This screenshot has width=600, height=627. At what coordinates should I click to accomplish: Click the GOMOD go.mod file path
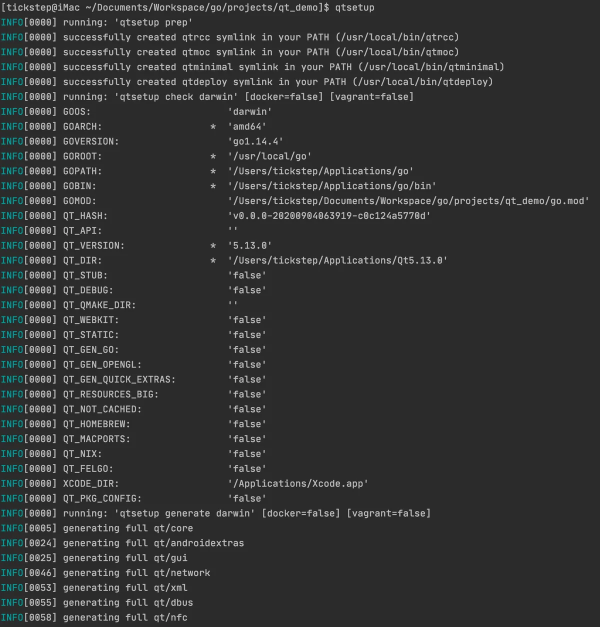click(408, 201)
